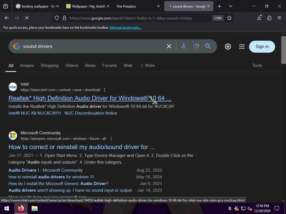
Task: Search by image with Google Lens
Action: pyautogui.click(x=196, y=47)
